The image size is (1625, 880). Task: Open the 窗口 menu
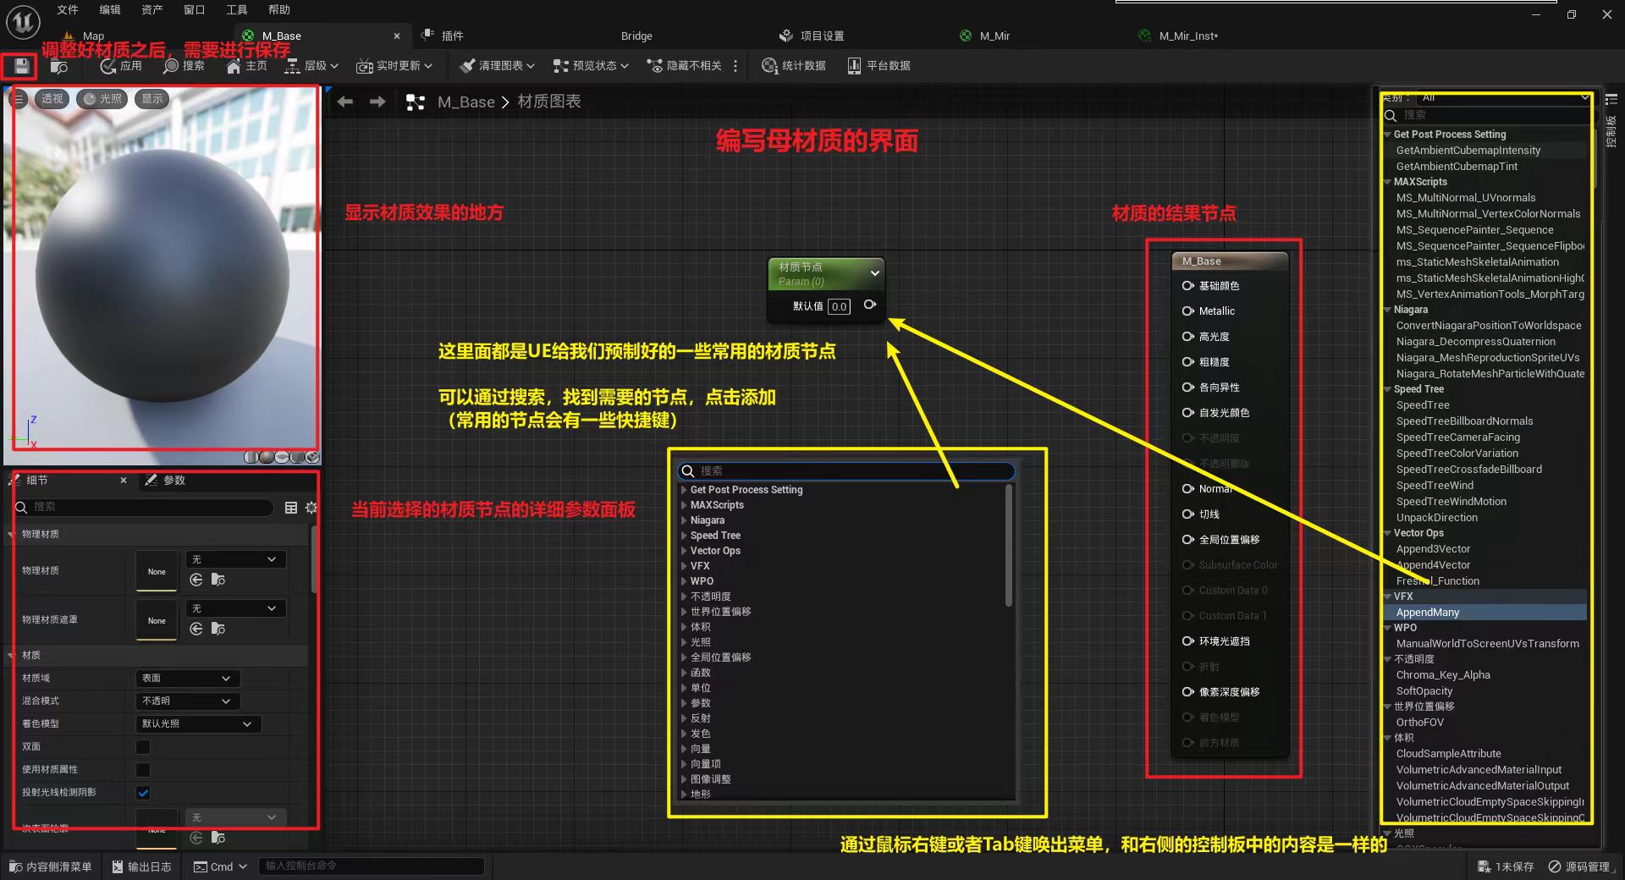click(194, 10)
